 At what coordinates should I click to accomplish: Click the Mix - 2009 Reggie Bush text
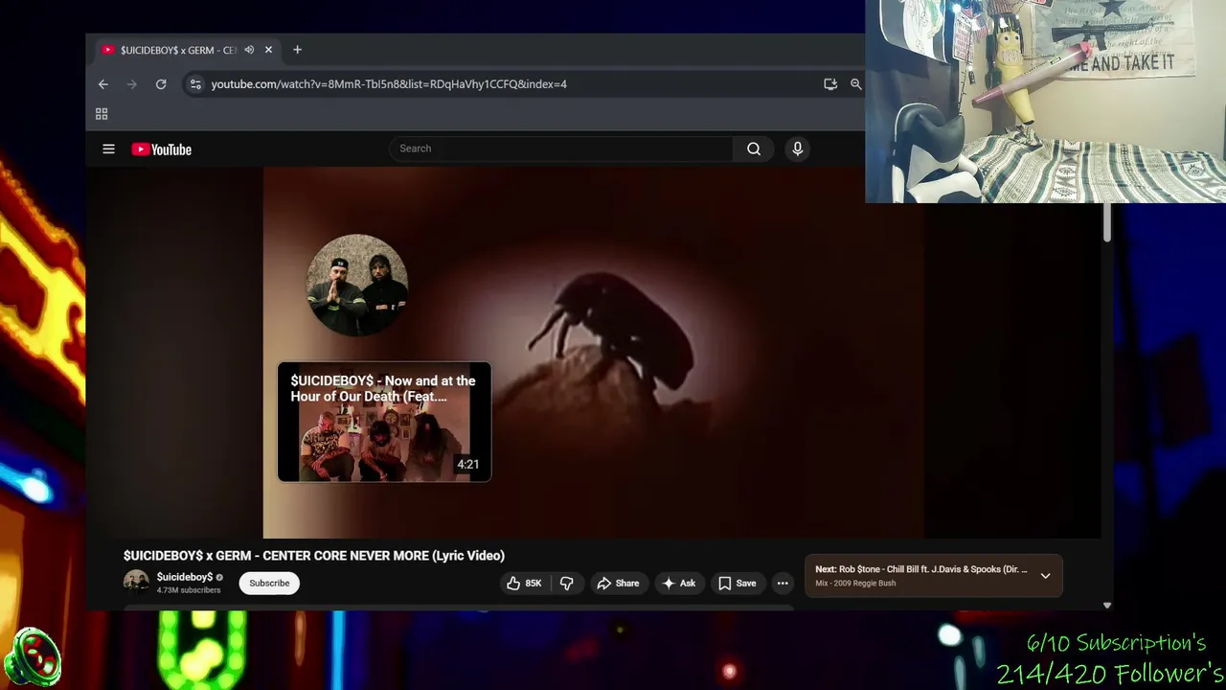click(855, 584)
